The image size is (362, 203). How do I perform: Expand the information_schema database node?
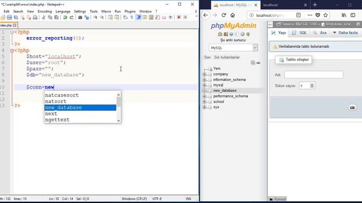[x=204, y=80]
